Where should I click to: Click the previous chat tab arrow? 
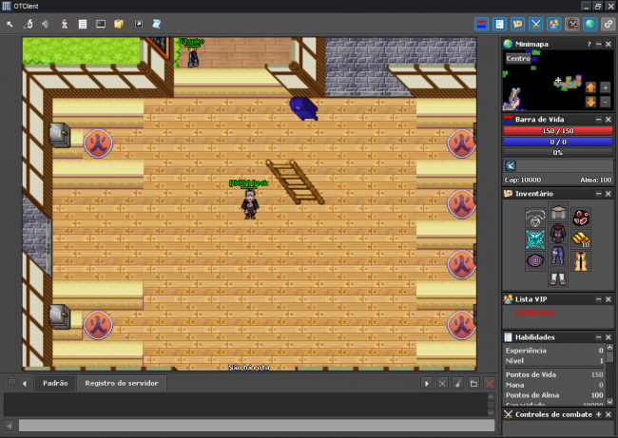[x=25, y=383]
